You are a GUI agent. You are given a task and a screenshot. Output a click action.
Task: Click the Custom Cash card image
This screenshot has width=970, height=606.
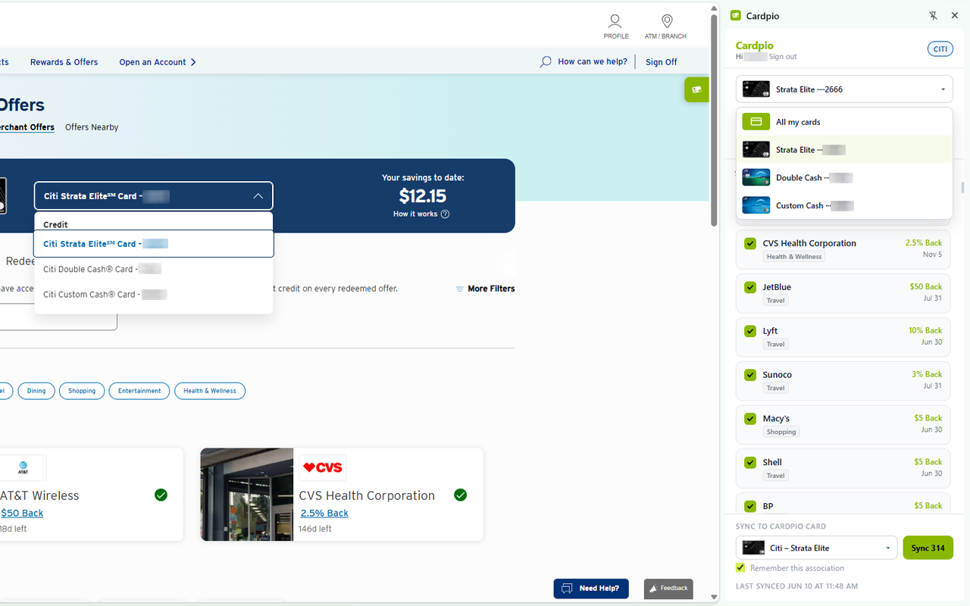click(x=756, y=205)
